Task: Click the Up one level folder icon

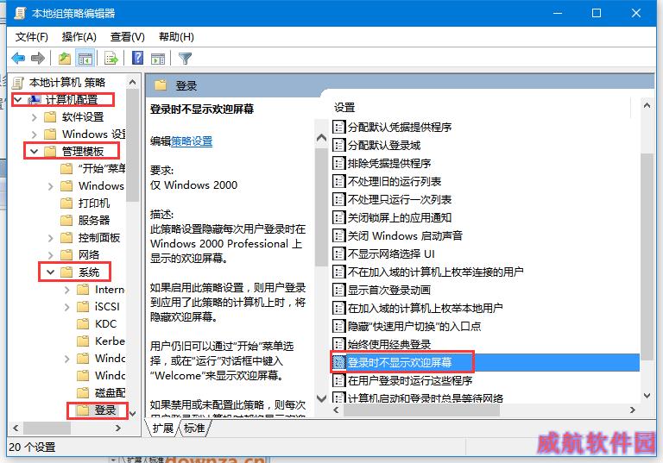Action: pos(65,58)
